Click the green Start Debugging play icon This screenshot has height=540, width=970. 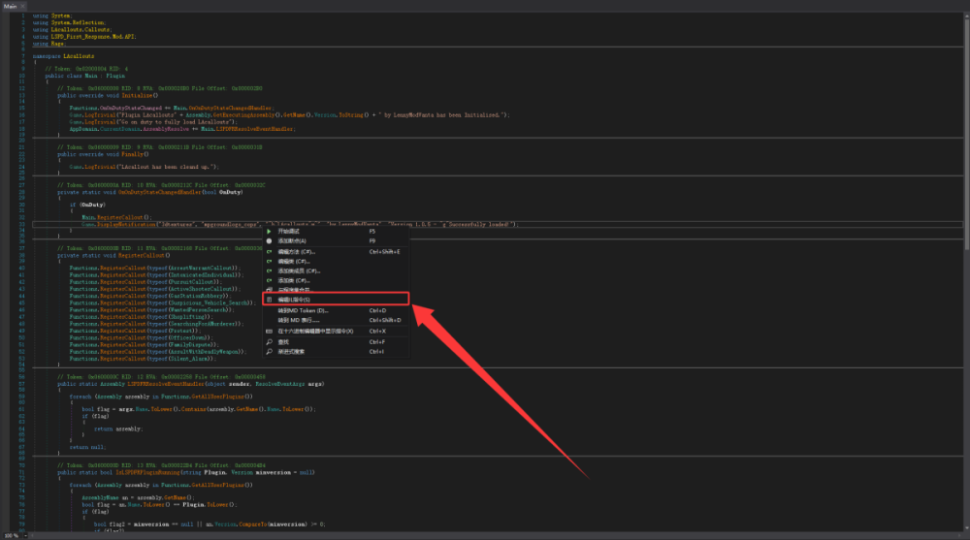point(269,232)
